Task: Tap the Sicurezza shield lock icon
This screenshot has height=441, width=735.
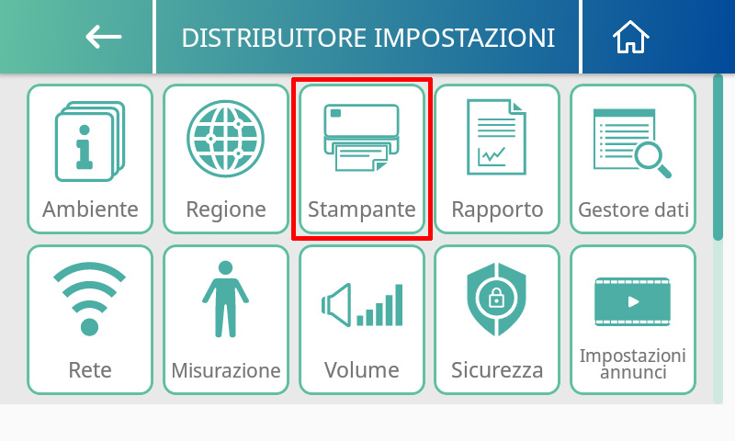Action: click(496, 299)
